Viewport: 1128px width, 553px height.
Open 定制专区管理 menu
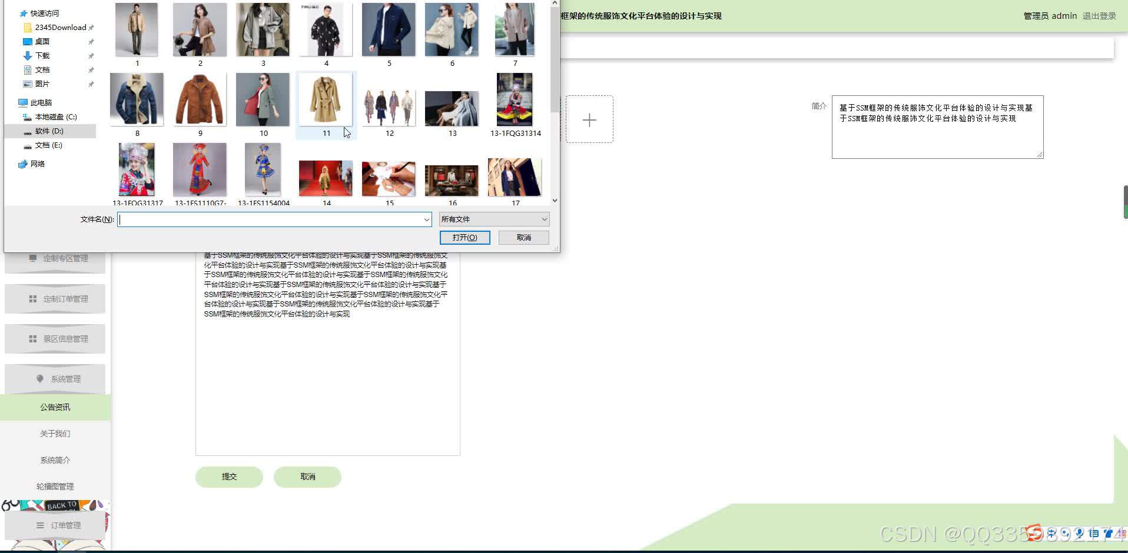[x=55, y=258]
